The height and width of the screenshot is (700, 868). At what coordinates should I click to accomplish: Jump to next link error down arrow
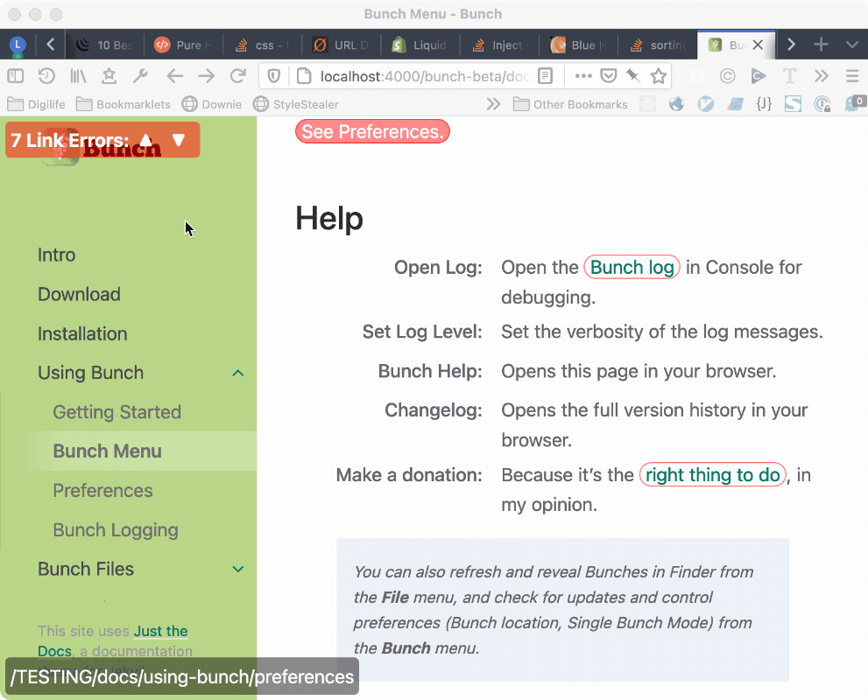179,140
